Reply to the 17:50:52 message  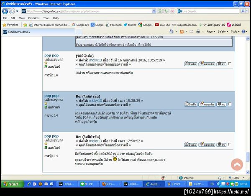click(x=207, y=145)
